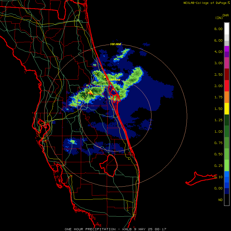The image size is (231, 231).
Task: Click the navy legend color block
Action: pyautogui.click(x=227, y=191)
